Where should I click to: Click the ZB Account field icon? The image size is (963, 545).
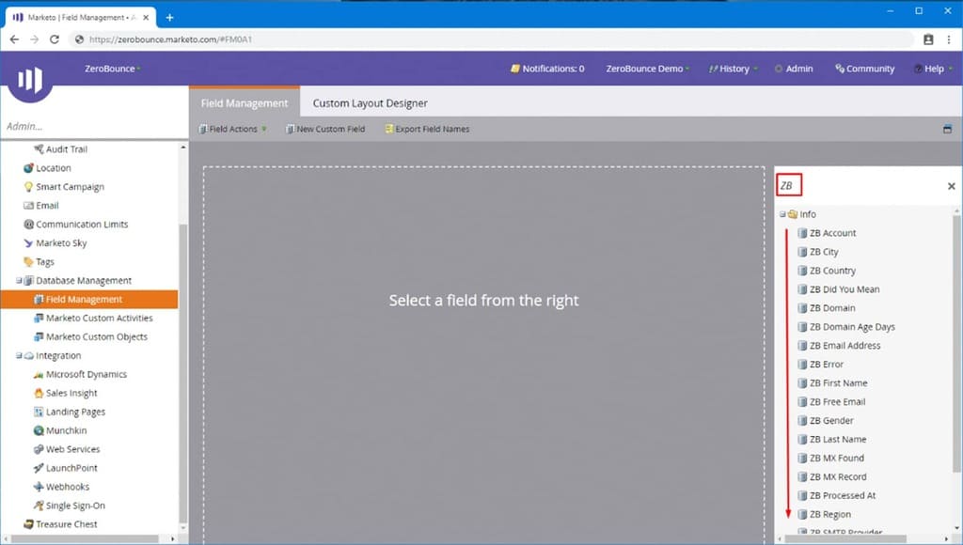[802, 233]
